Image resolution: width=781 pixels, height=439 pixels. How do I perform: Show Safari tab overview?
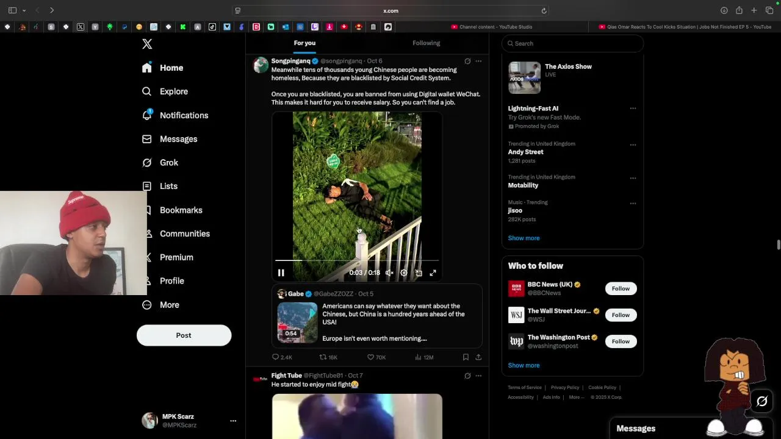[x=769, y=10]
